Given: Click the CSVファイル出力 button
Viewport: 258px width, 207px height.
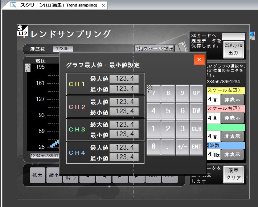Looking at the screenshot, I should (x=233, y=49).
